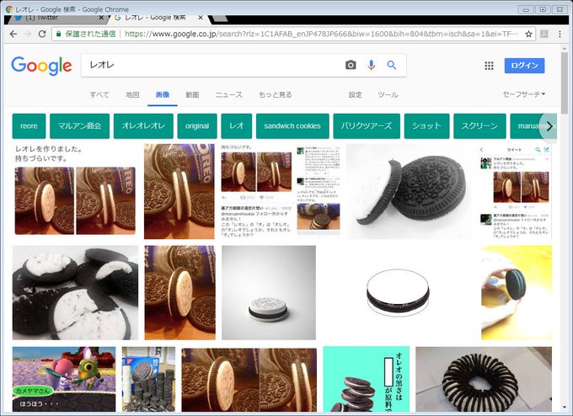The height and width of the screenshot is (416, 573).
Task: Open the Chrome three-dot menu
Action: point(560,34)
